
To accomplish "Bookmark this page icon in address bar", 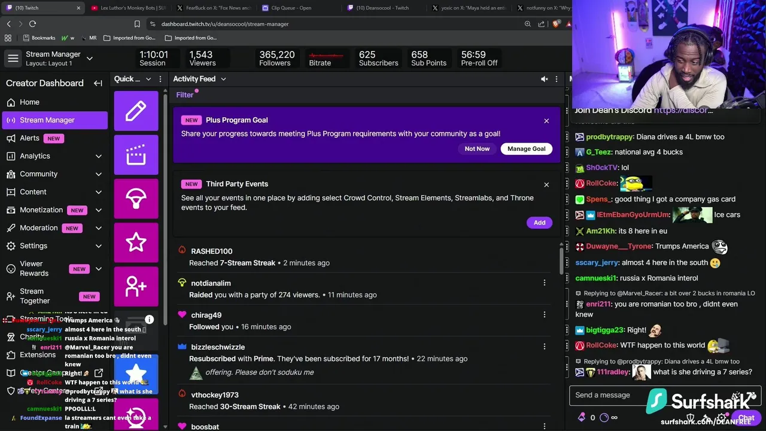I will [137, 24].
